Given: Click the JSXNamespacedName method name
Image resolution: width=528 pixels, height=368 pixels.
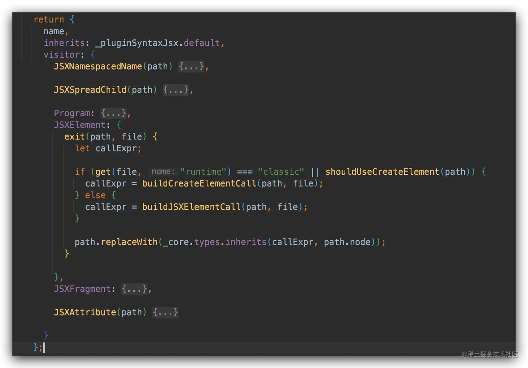Looking at the screenshot, I should point(98,66).
